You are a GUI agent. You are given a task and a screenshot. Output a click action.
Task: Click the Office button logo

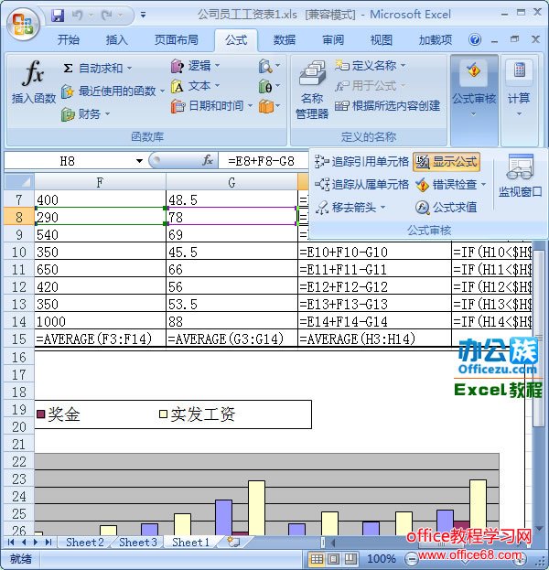pos(23,24)
